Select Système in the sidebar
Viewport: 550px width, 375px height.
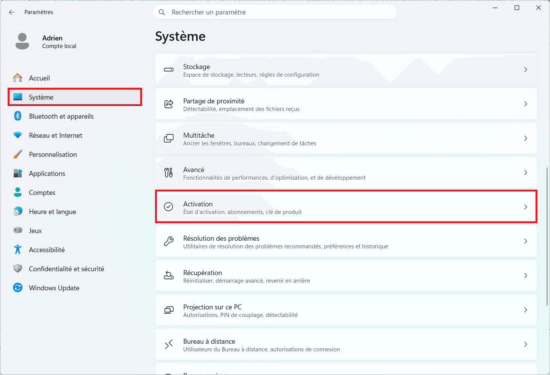tap(75, 97)
